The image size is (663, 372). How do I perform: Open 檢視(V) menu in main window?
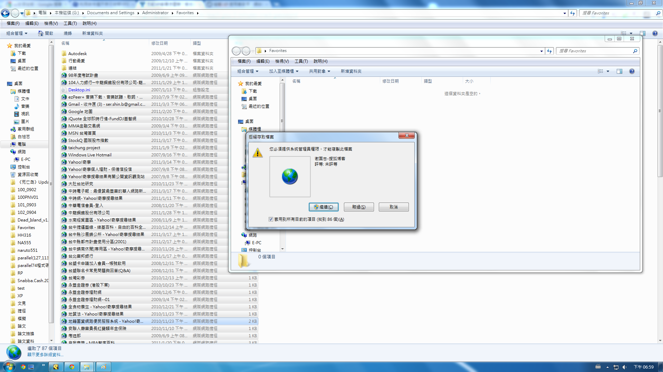click(51, 23)
